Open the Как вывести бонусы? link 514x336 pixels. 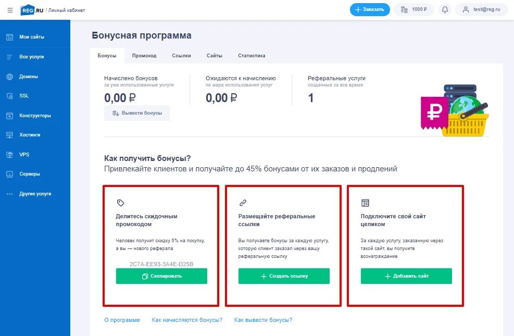coord(263,320)
